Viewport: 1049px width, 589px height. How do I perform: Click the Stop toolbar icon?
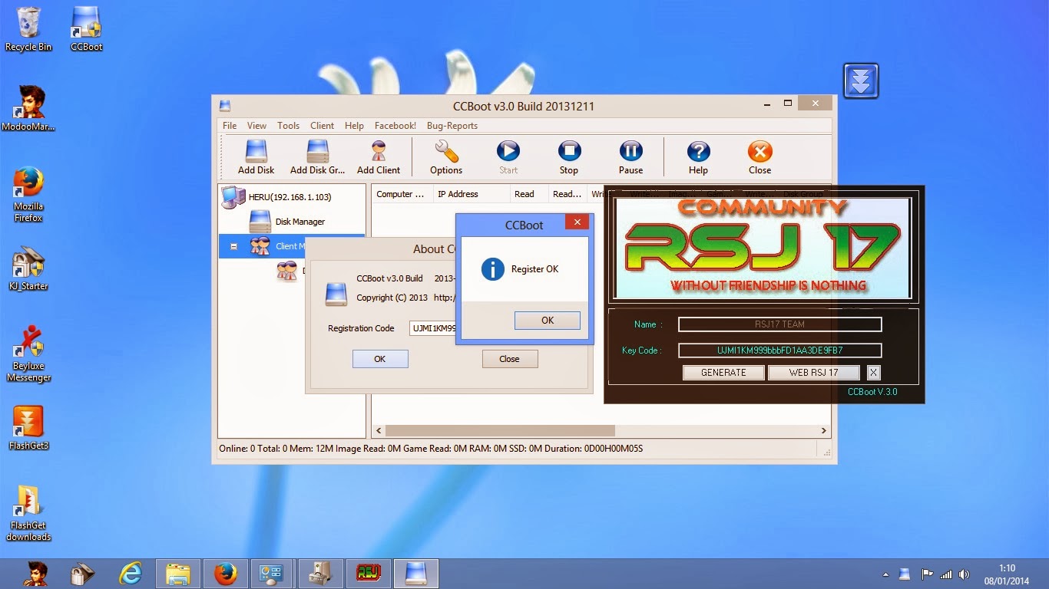click(569, 157)
